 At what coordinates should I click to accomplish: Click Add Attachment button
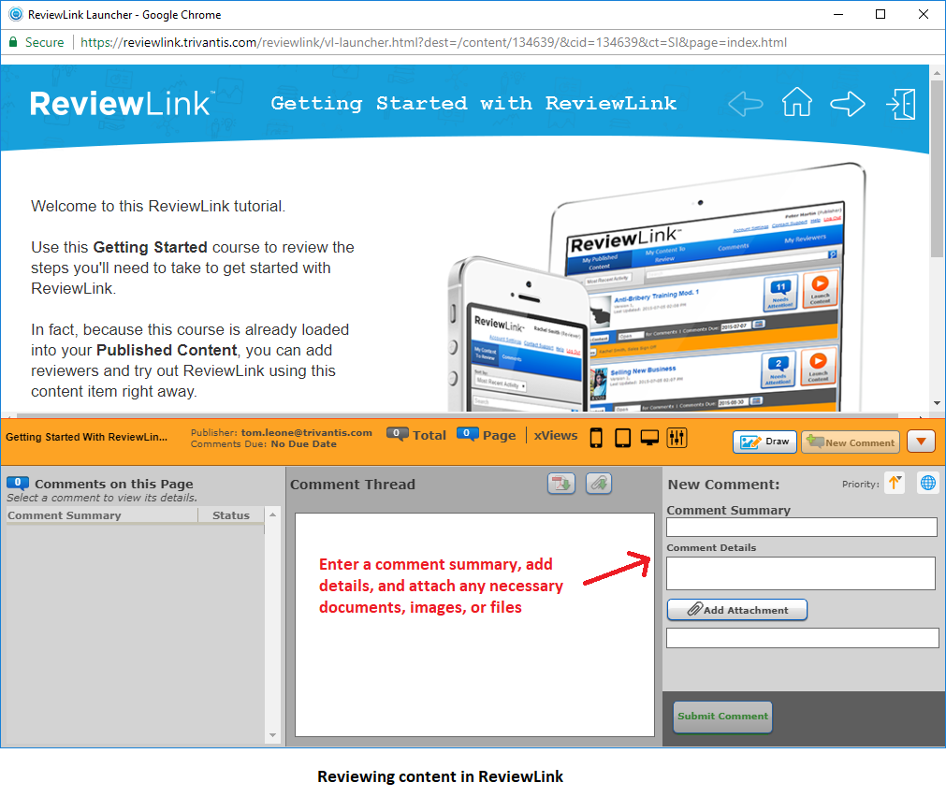(x=736, y=609)
